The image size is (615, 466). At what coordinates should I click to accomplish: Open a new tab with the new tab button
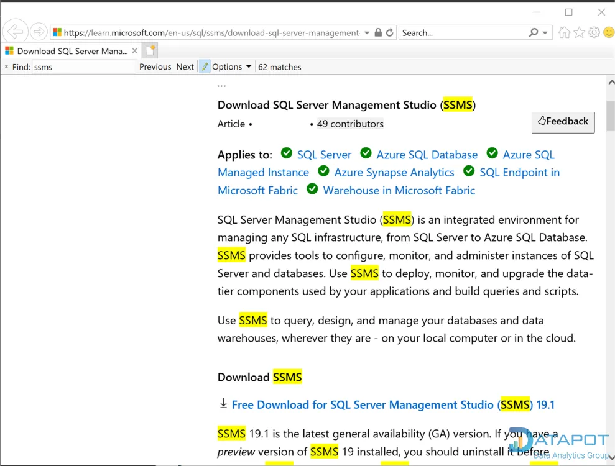click(x=150, y=50)
